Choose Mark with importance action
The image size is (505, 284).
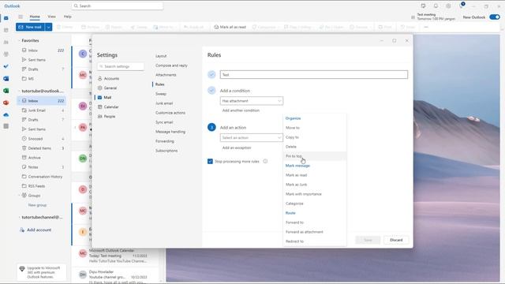tap(314, 194)
